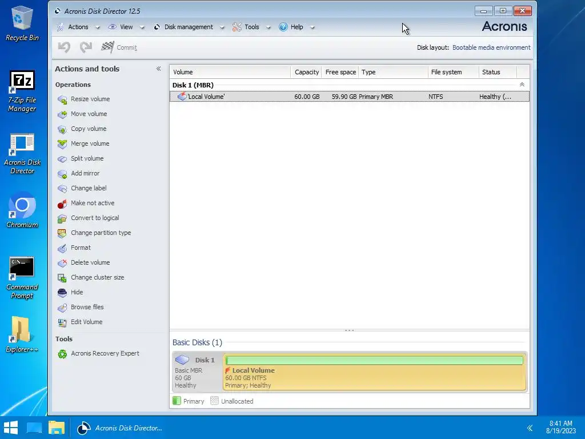Click the Change partition type icon

[62, 233]
